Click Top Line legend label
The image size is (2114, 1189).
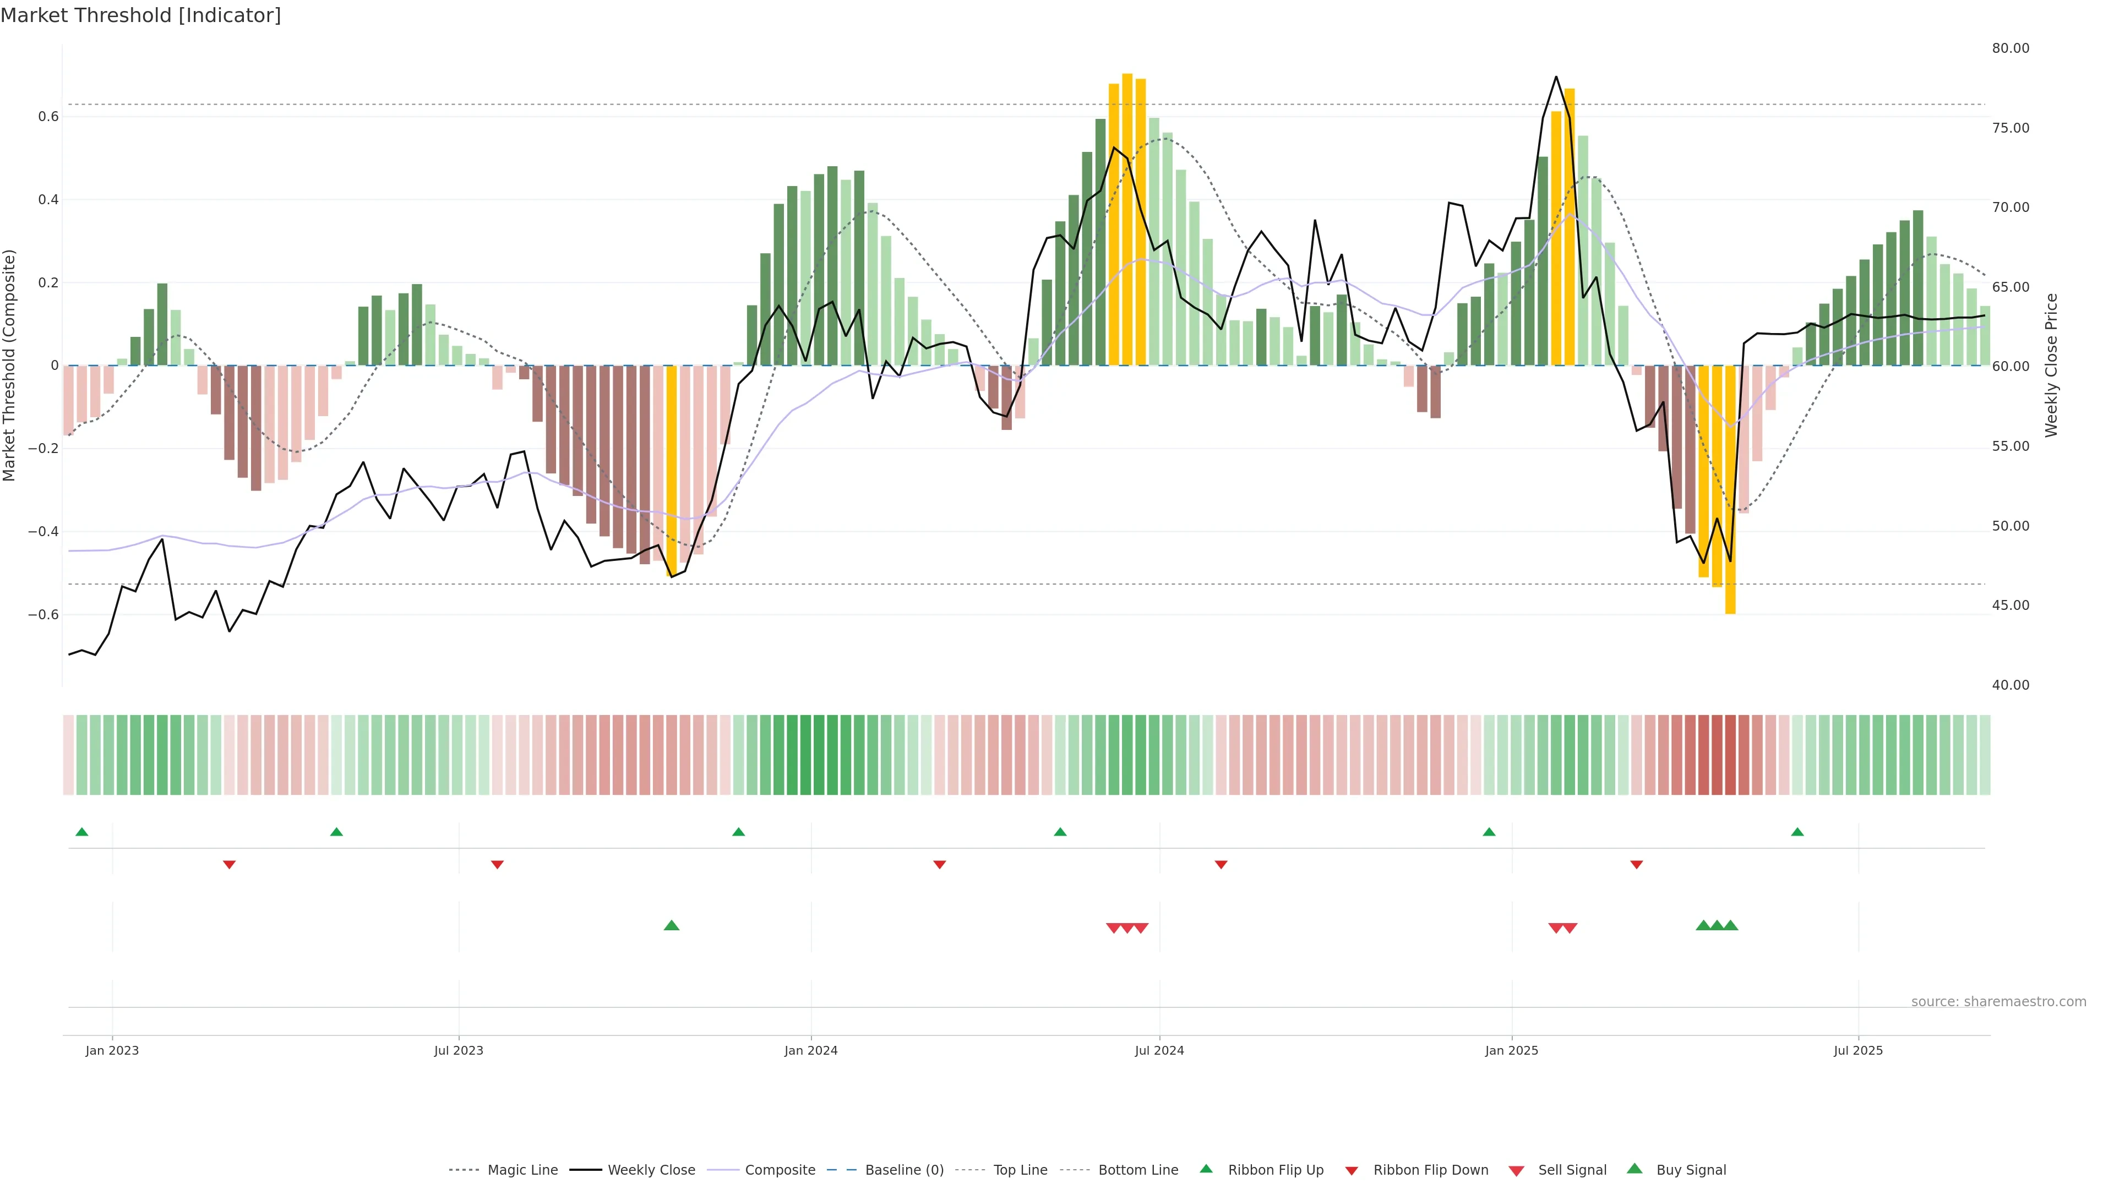[x=1020, y=1170]
